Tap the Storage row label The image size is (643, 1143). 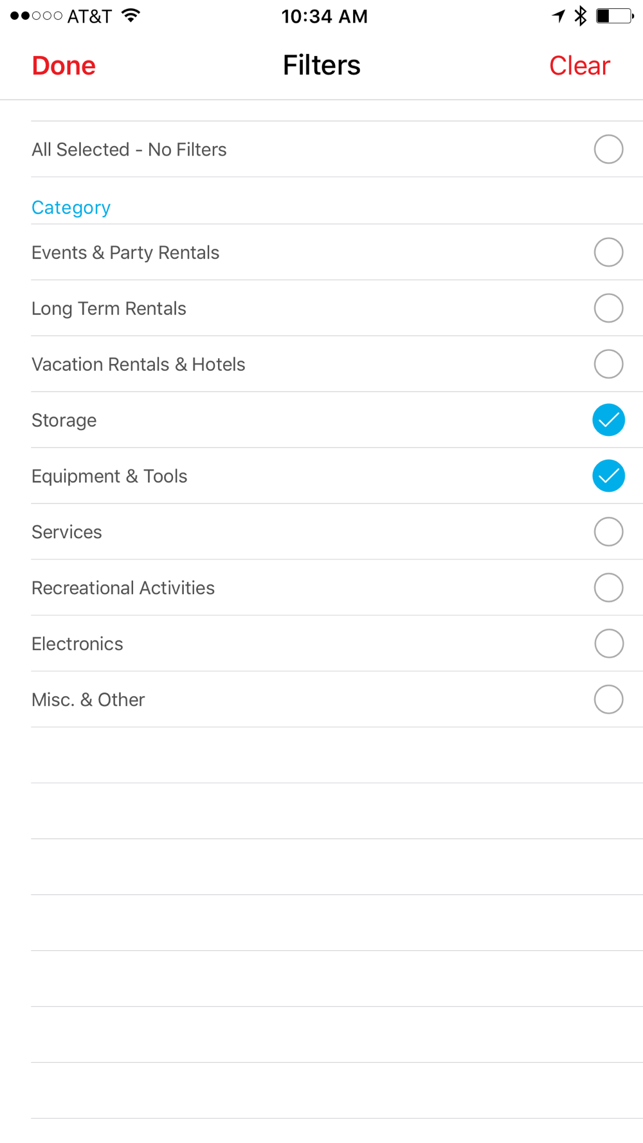coord(64,420)
